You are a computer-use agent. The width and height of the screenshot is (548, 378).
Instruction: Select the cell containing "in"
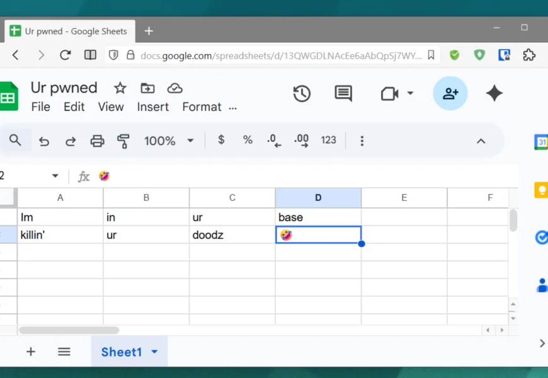(x=146, y=217)
